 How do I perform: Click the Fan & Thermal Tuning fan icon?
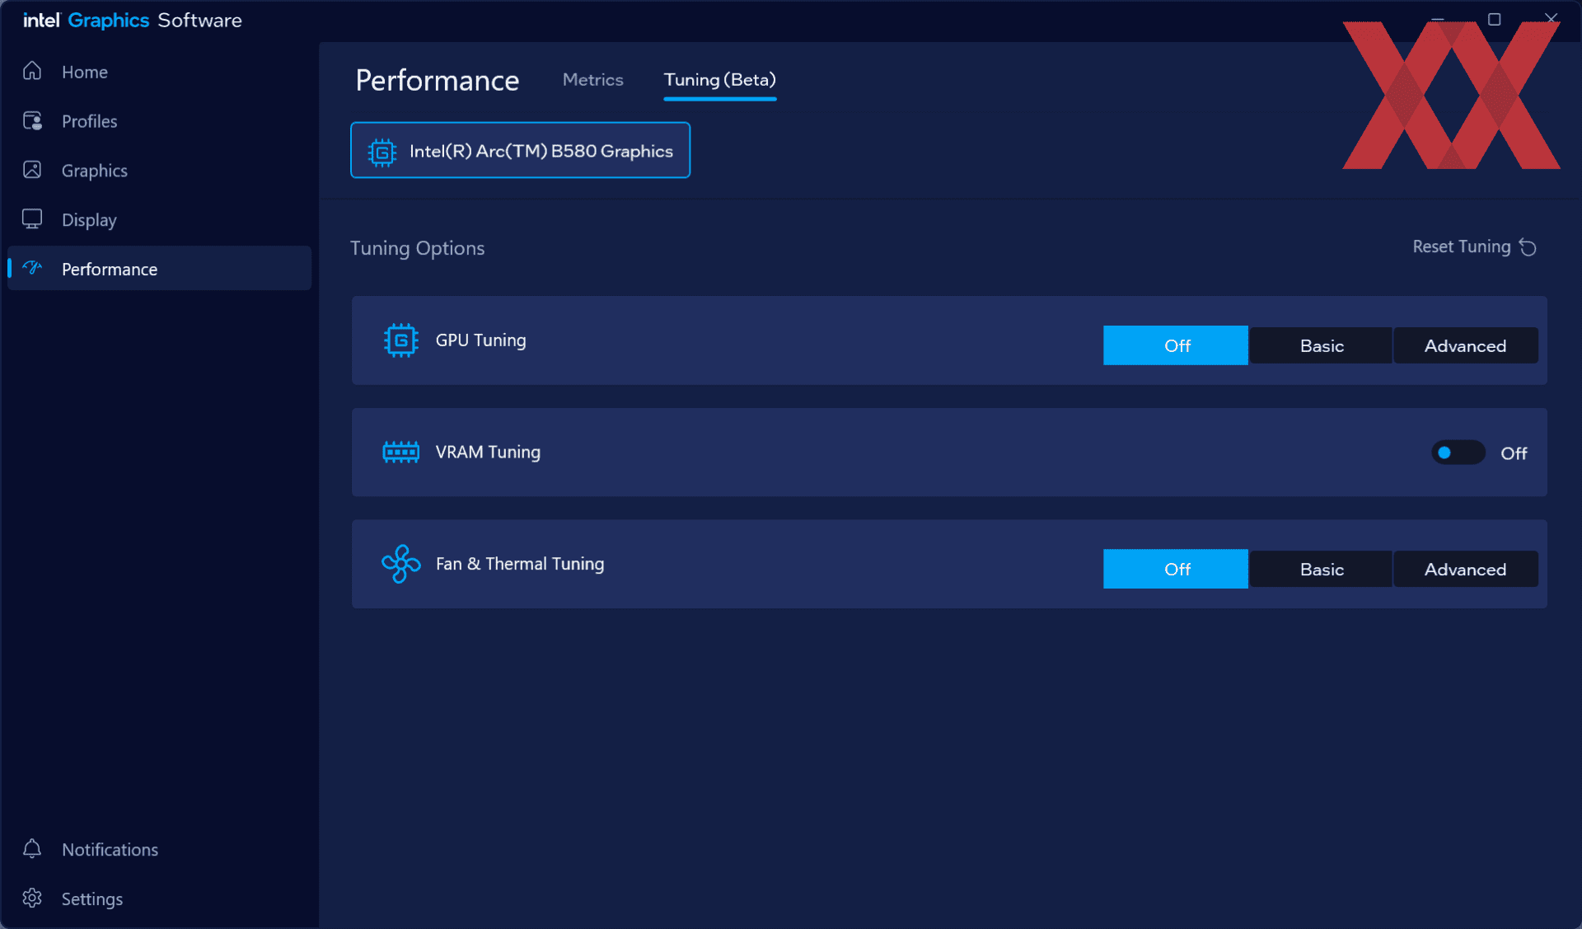pyautogui.click(x=401, y=564)
